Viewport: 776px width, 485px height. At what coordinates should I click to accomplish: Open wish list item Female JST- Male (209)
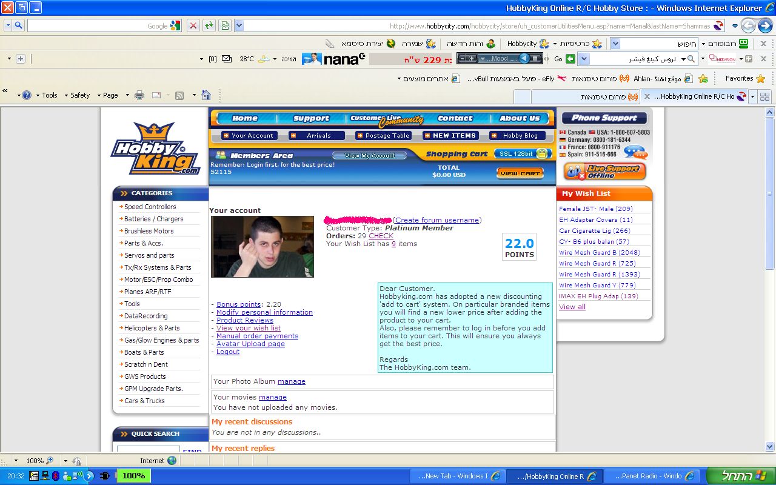(596, 209)
